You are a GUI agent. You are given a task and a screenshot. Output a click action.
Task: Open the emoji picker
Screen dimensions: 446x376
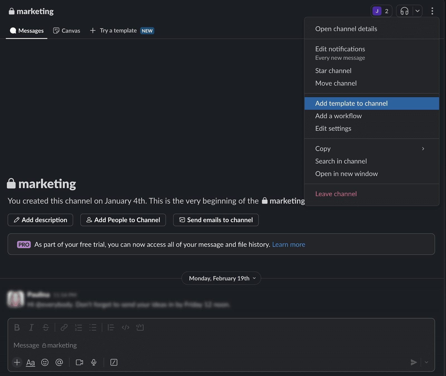45,362
